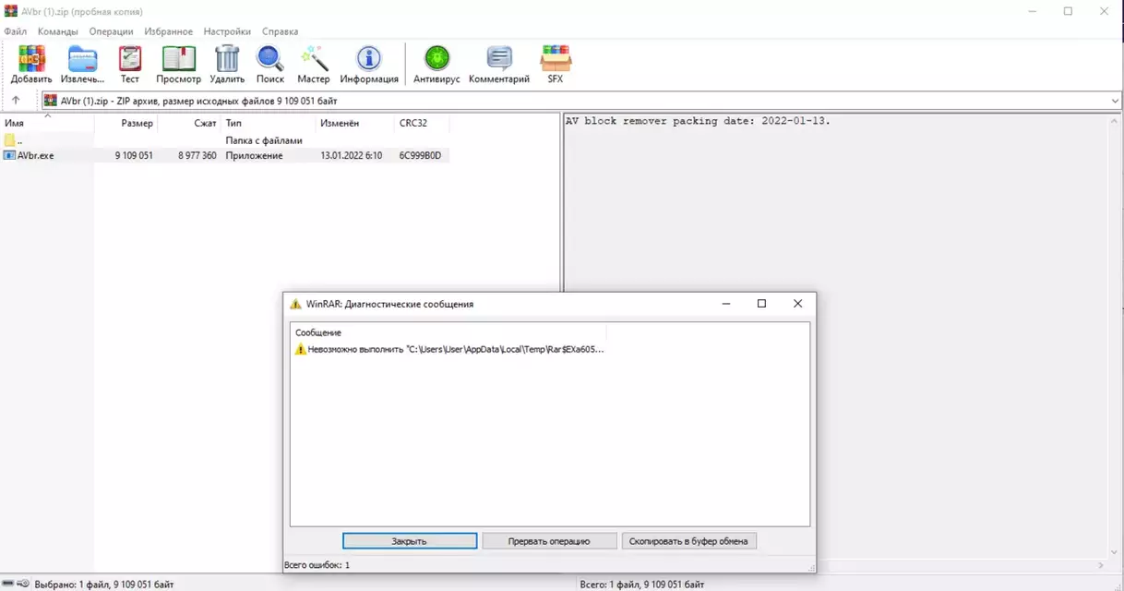Click the Добавить (Add) toolbar icon

tap(31, 59)
